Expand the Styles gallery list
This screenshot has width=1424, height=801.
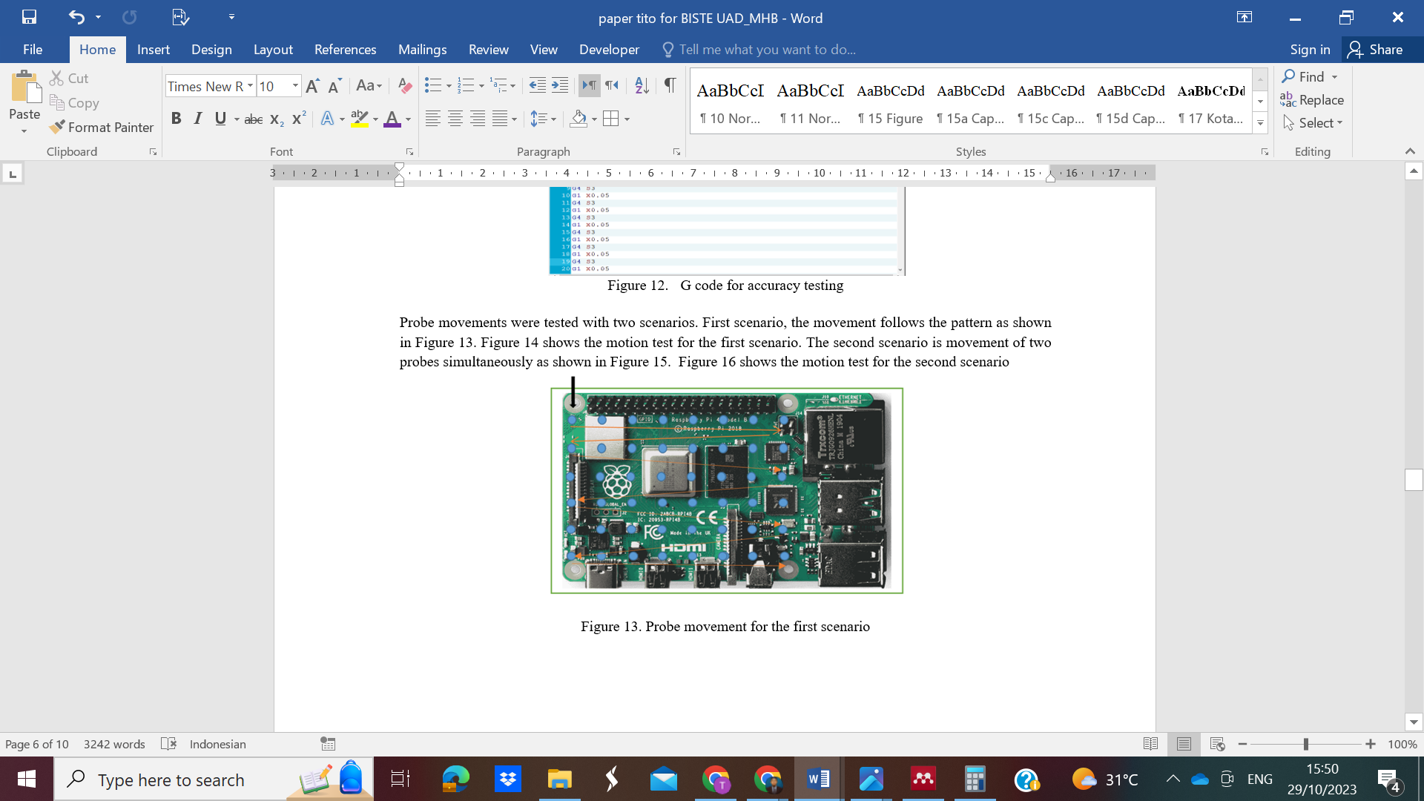click(1260, 124)
